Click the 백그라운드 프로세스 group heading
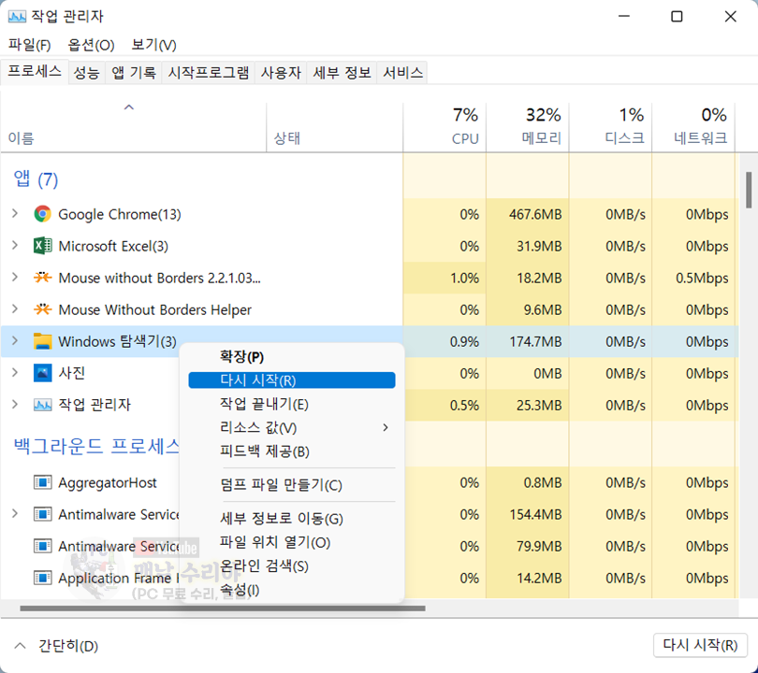Viewport: 758px width, 673px height. click(x=96, y=446)
